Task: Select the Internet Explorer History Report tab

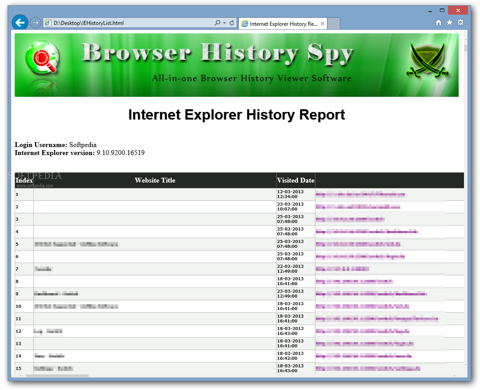Action: [x=283, y=24]
